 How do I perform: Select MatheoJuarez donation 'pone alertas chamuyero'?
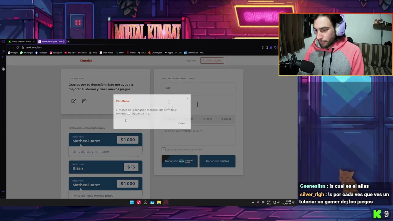pyautogui.click(x=105, y=145)
